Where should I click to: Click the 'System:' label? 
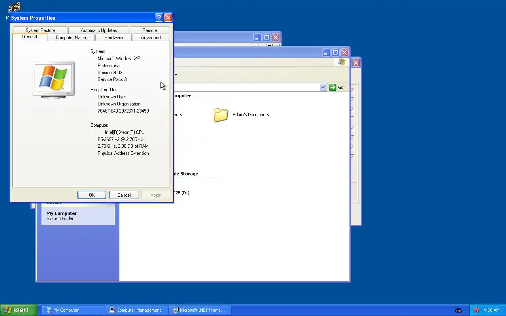[x=98, y=51]
